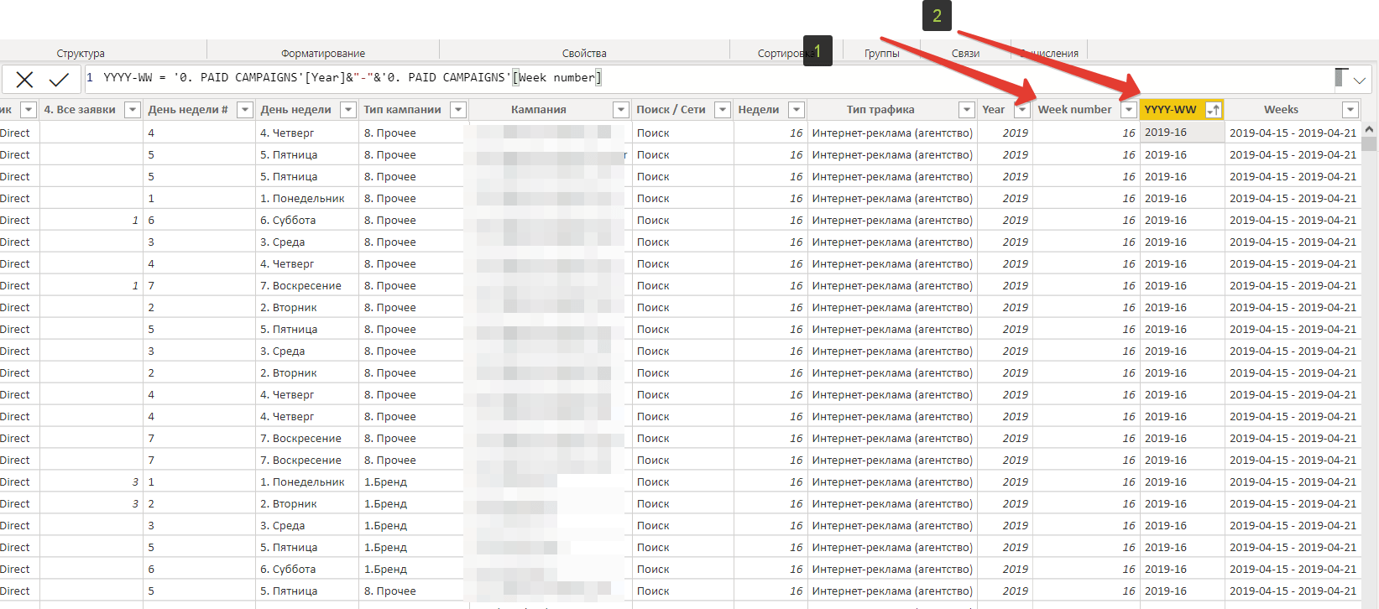Open the 'Поиск / Сети' column filter dropdown

coord(723,110)
